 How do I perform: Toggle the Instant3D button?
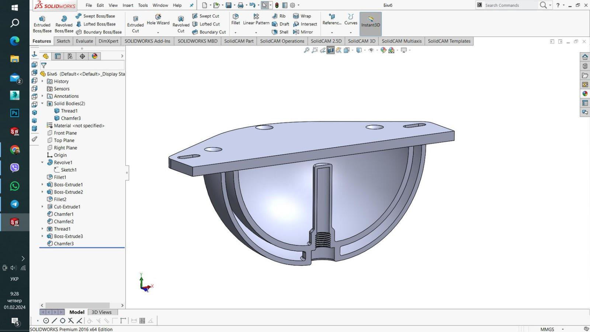[371, 24]
